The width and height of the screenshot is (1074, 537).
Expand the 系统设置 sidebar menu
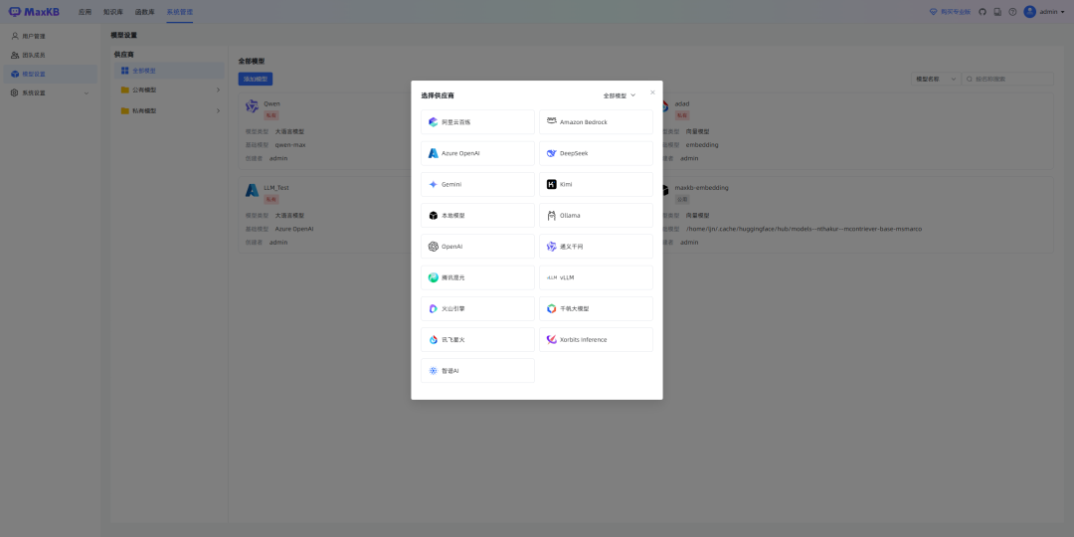pos(50,93)
